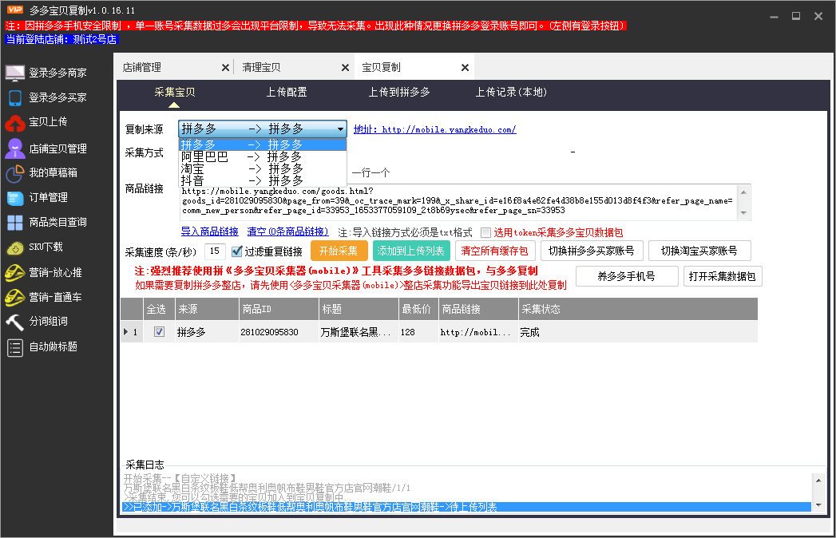Click the 宝贝上传 cloud upload icon
This screenshot has width=836, height=538.
pos(15,123)
